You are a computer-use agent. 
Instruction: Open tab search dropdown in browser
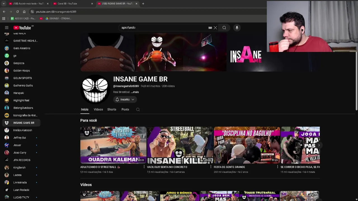pos(4,4)
